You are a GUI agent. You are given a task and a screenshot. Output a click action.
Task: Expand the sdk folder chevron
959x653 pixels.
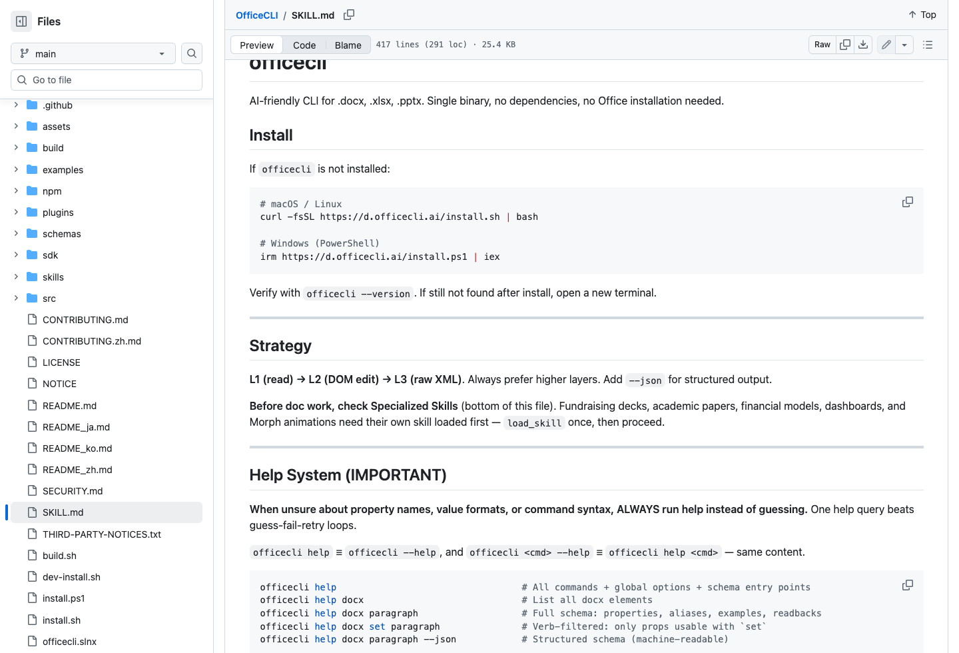16,255
